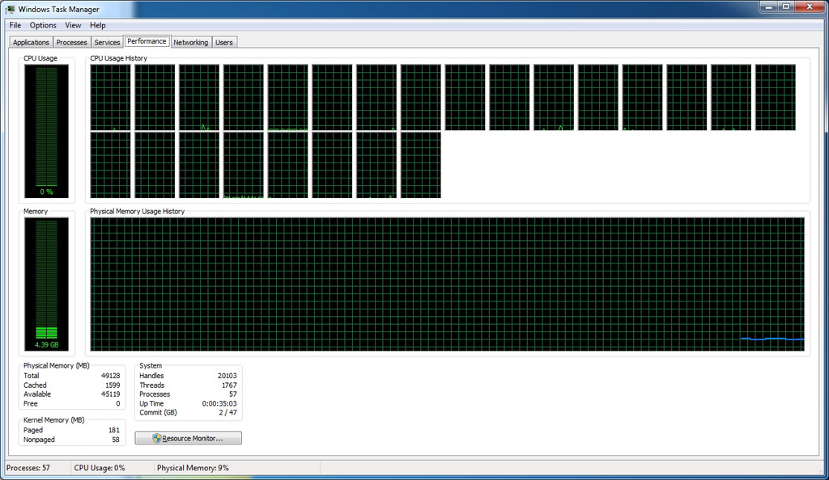Click the Task Manager title bar icon
Viewport: 829px width, 480px height.
pyautogui.click(x=10, y=9)
